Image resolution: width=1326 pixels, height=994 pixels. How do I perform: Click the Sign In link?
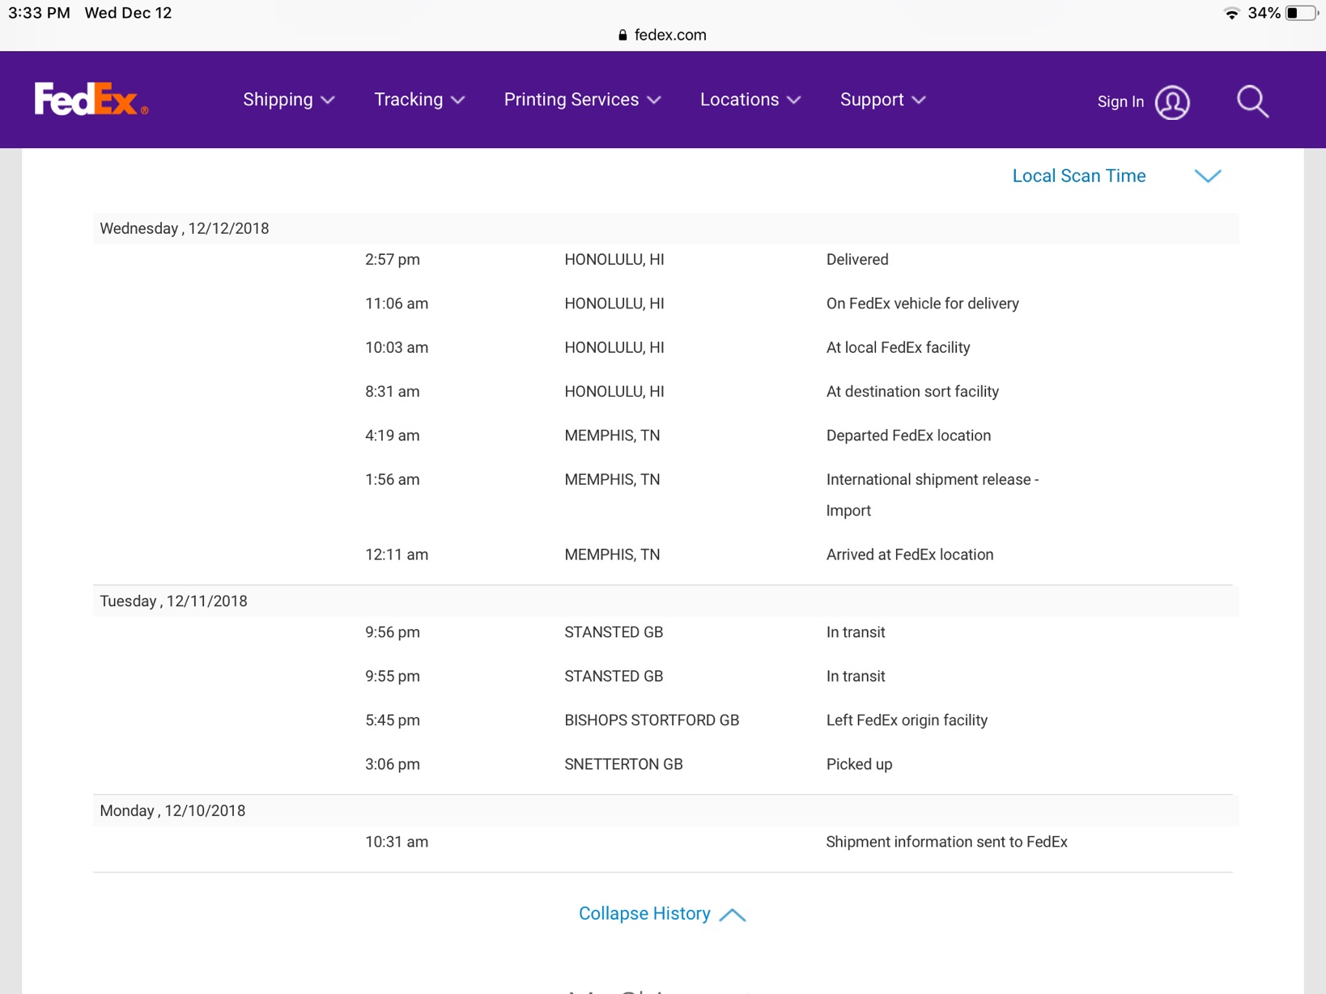point(1120,102)
